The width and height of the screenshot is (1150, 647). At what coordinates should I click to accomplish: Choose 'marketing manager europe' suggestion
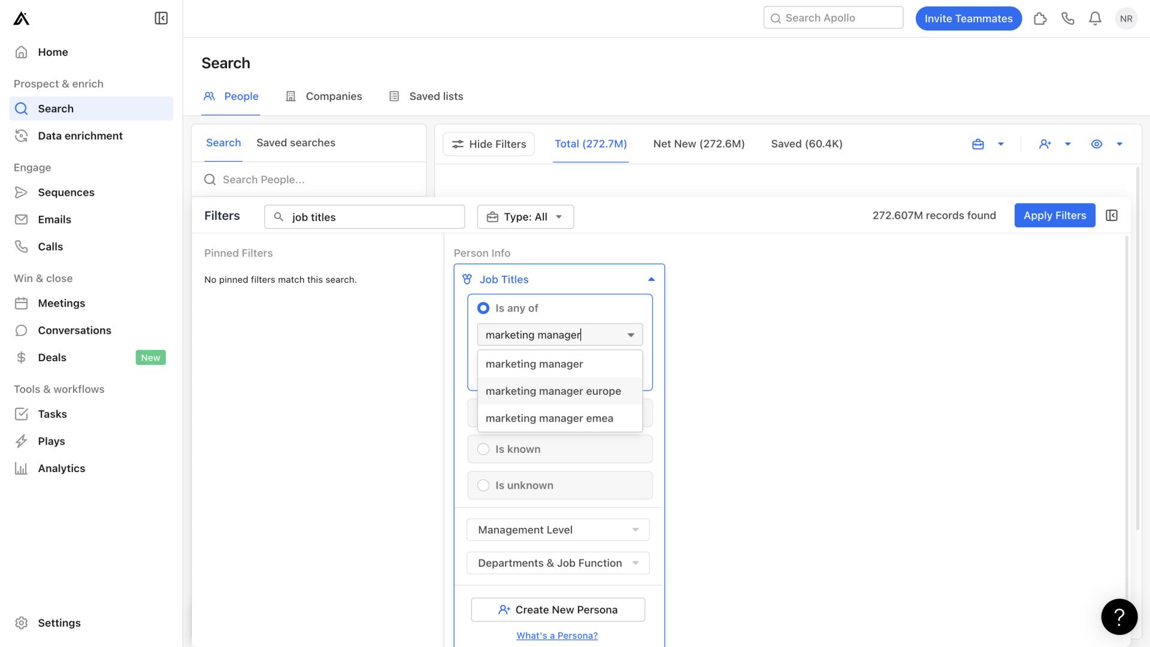pyautogui.click(x=560, y=391)
